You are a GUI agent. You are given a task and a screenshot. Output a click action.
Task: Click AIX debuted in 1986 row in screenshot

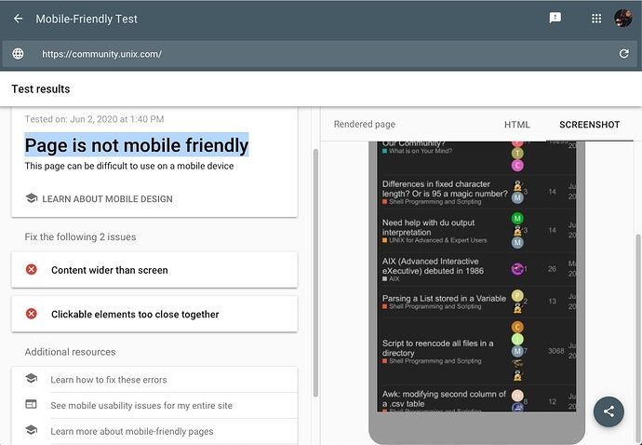(477, 269)
